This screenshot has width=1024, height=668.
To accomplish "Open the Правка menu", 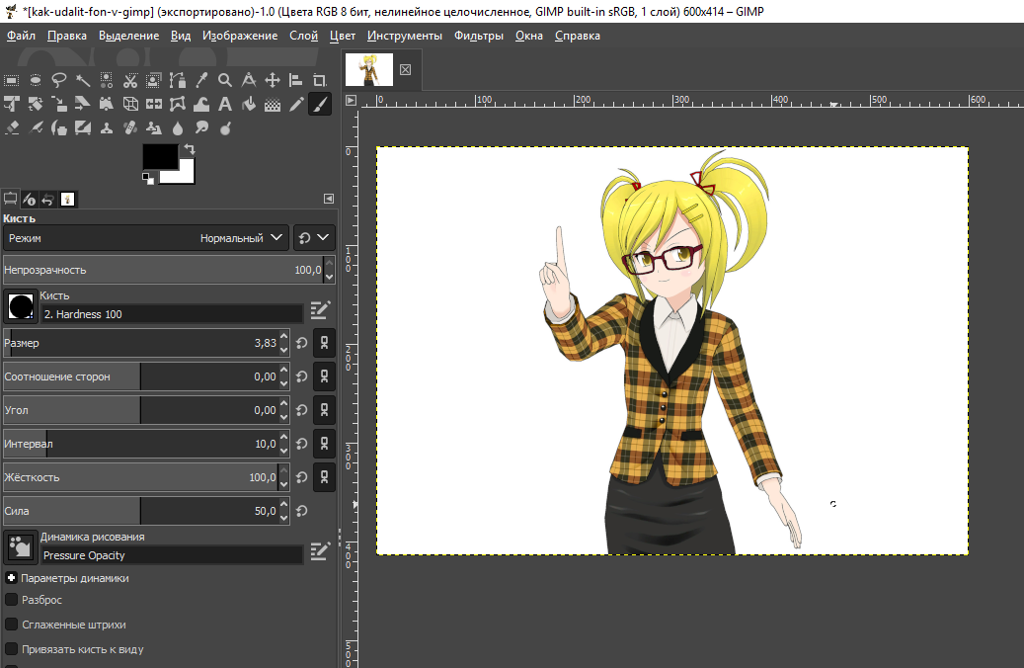I will point(66,36).
